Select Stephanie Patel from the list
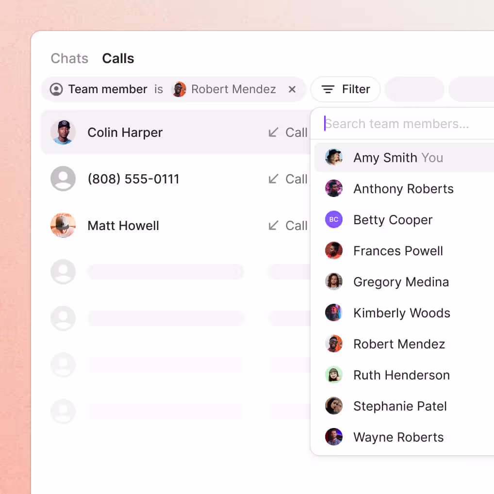Viewport: 494px width, 494px height. click(x=404, y=406)
